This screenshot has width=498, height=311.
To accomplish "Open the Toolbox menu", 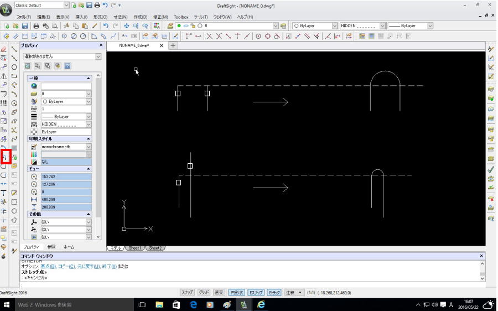I will click(x=181, y=17).
